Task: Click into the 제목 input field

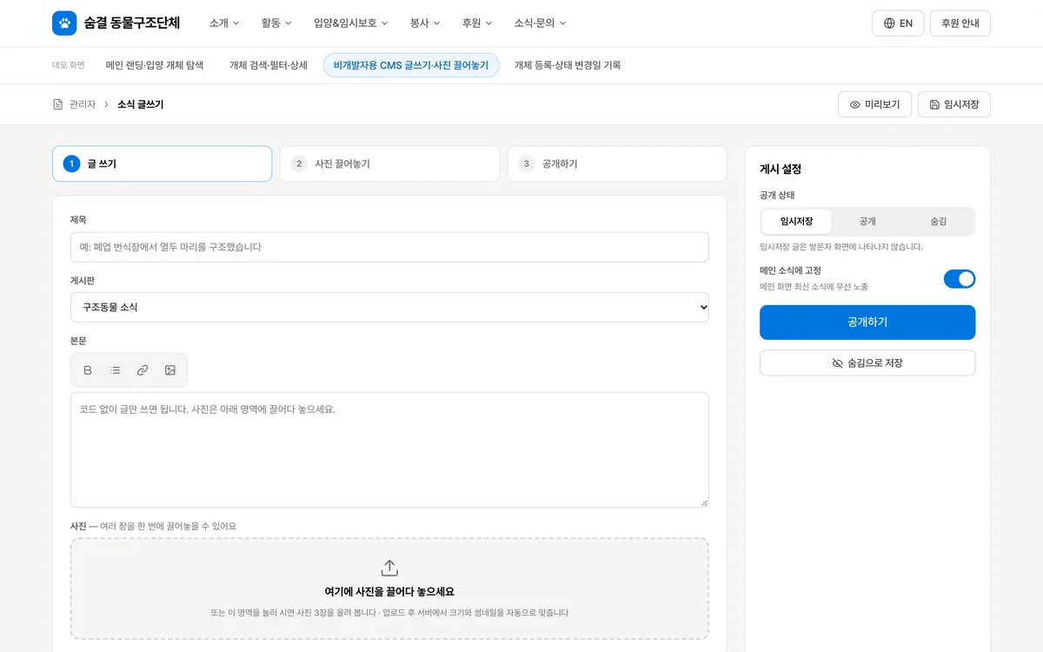Action: click(x=389, y=247)
